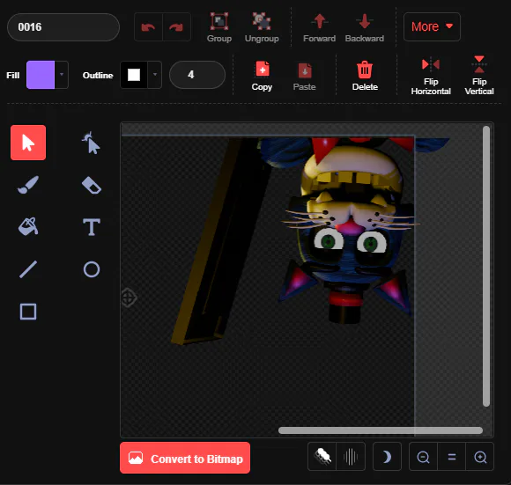
Task: Click the outline width field showing 4
Action: [x=197, y=75]
